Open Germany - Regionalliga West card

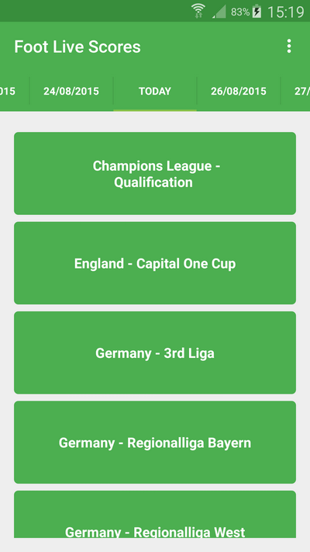coord(155,514)
